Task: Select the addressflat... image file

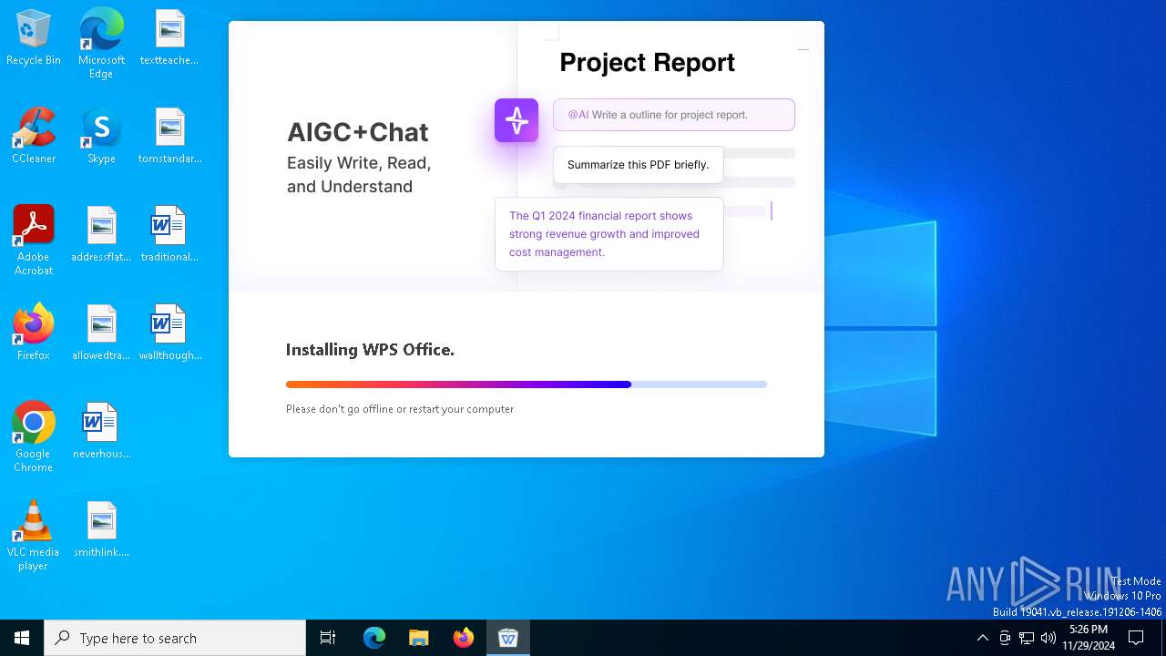Action: click(101, 235)
